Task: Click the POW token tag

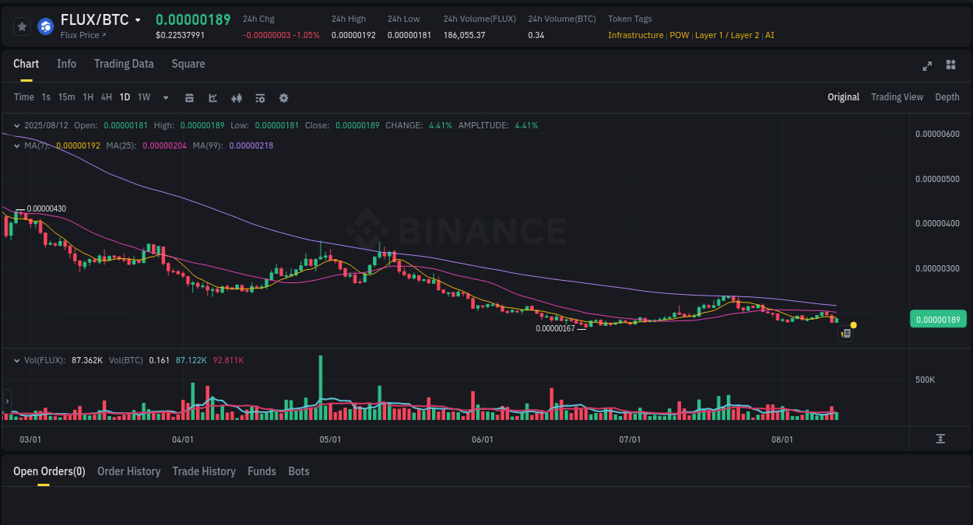Action: [680, 35]
